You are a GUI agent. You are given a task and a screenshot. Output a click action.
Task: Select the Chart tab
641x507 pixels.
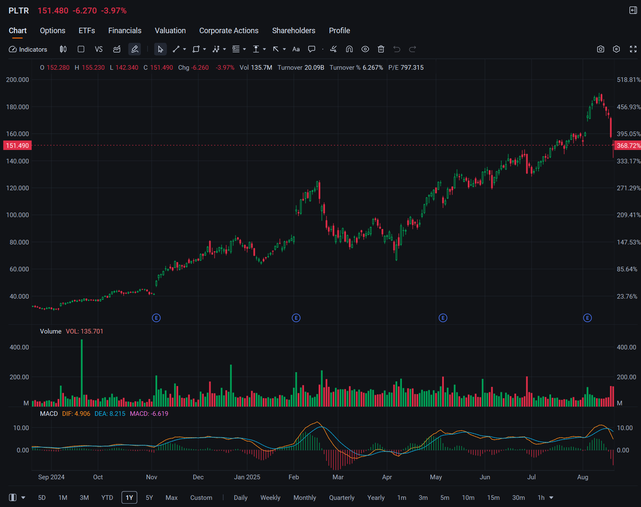point(18,31)
